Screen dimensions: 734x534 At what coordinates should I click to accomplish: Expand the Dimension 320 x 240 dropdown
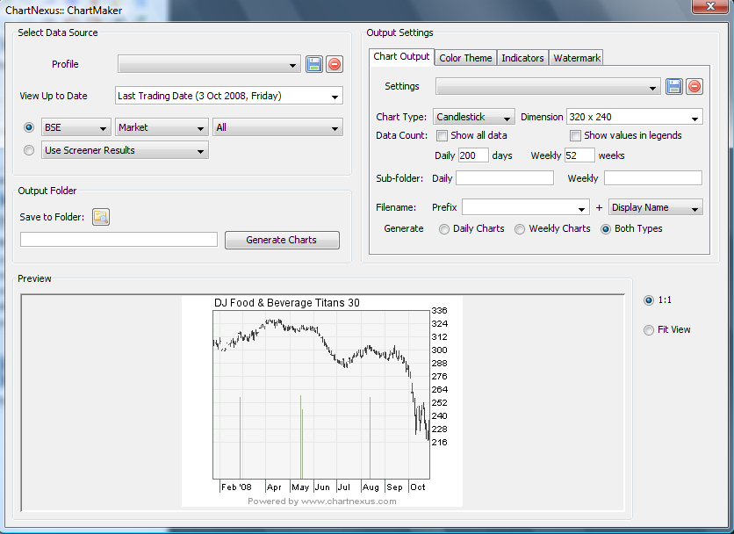(x=634, y=117)
